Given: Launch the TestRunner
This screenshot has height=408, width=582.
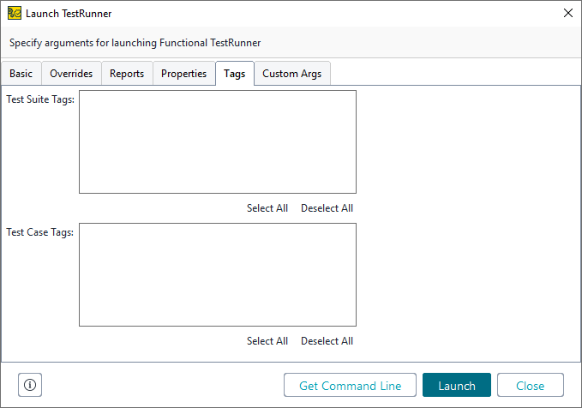Looking at the screenshot, I should pos(457,385).
